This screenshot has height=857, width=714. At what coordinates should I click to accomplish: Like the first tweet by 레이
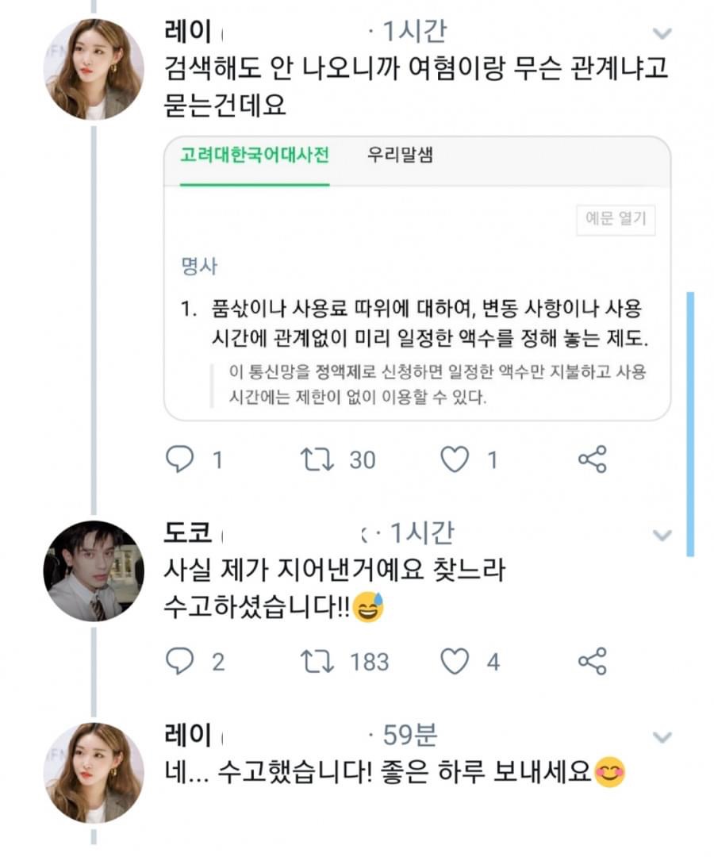455,459
